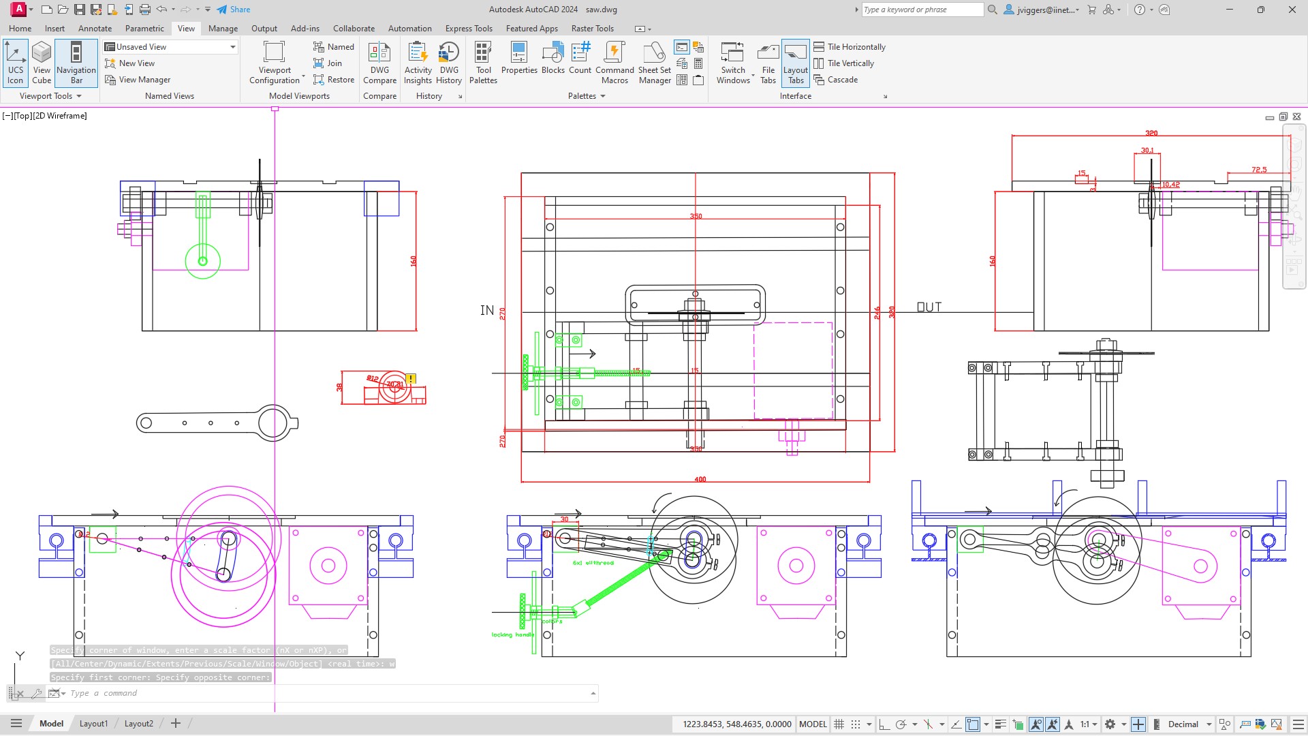Screen dimensions: 1308x736
Task: Toggle drawing grid display in status bar
Action: pyautogui.click(x=839, y=724)
